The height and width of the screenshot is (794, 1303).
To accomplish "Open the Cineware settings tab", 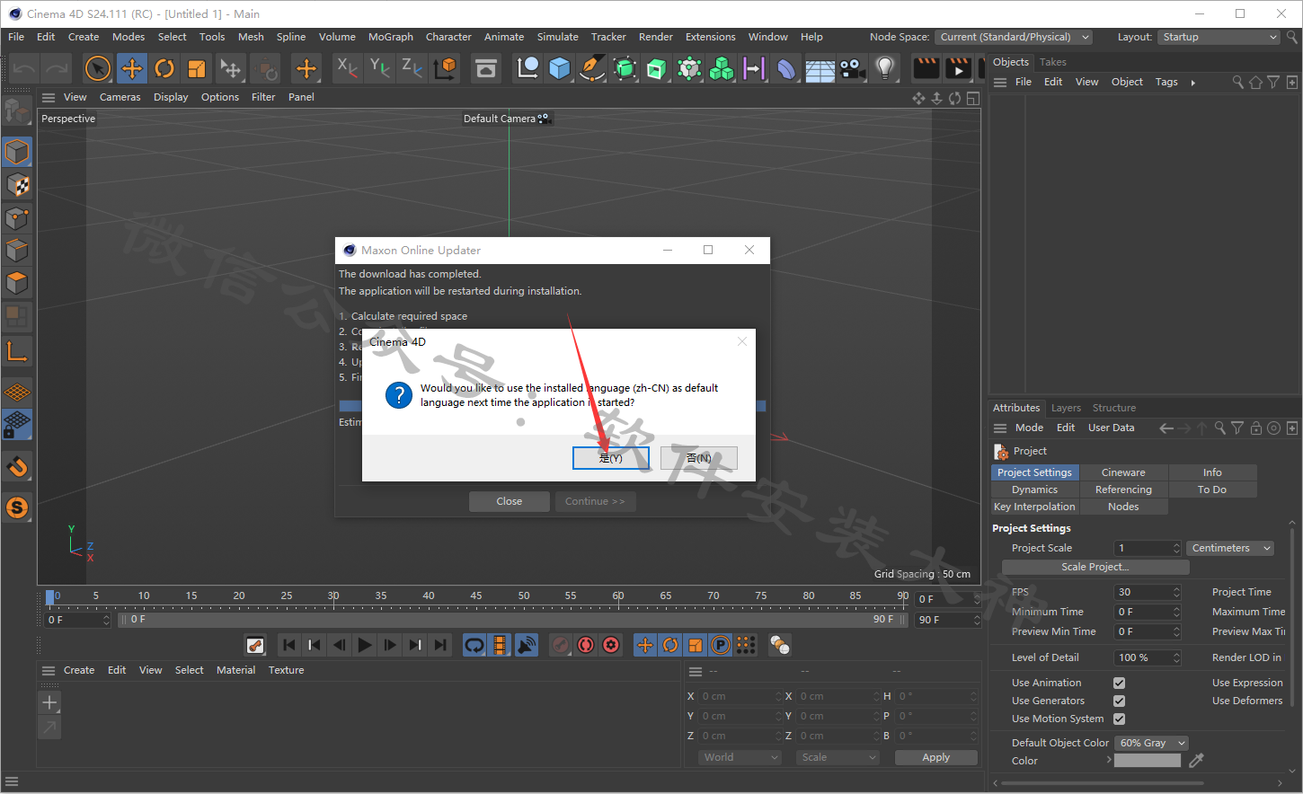I will pyautogui.click(x=1123, y=472).
